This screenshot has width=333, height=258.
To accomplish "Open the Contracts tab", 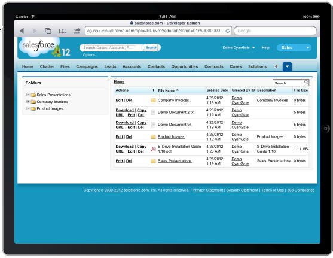I will [x=214, y=66].
